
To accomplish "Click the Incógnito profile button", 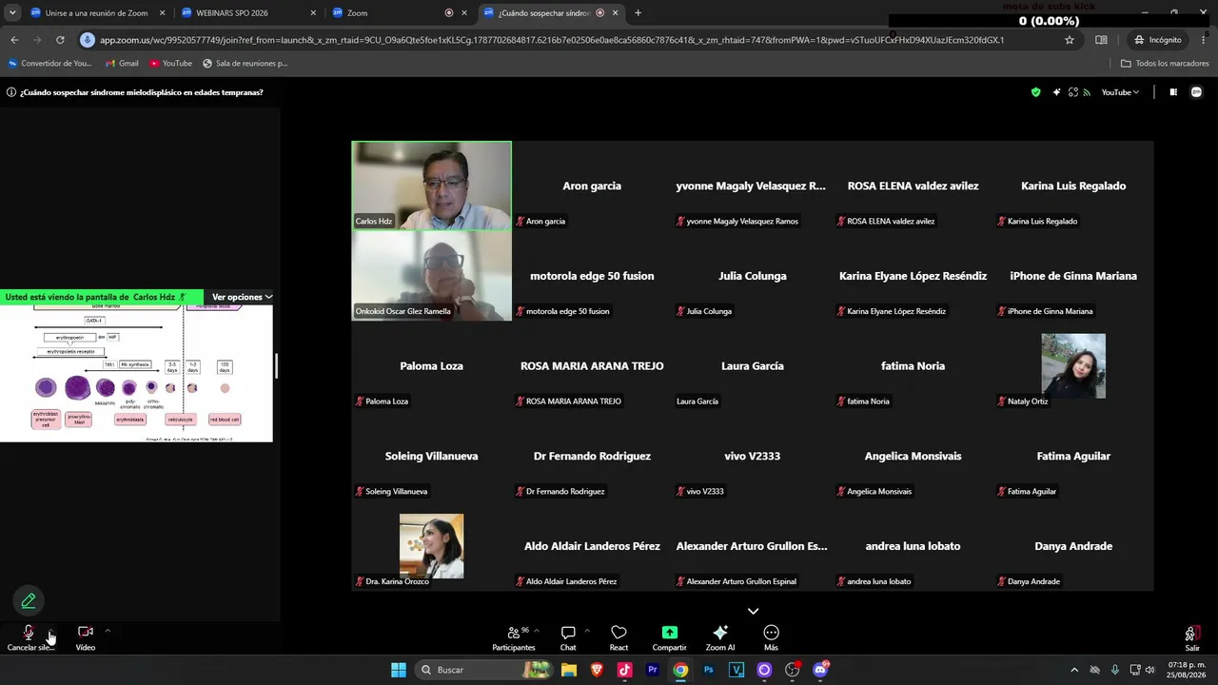I will pyautogui.click(x=1158, y=40).
